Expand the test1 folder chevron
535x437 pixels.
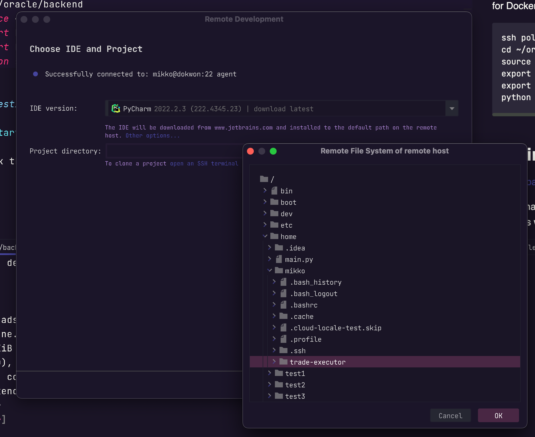269,373
